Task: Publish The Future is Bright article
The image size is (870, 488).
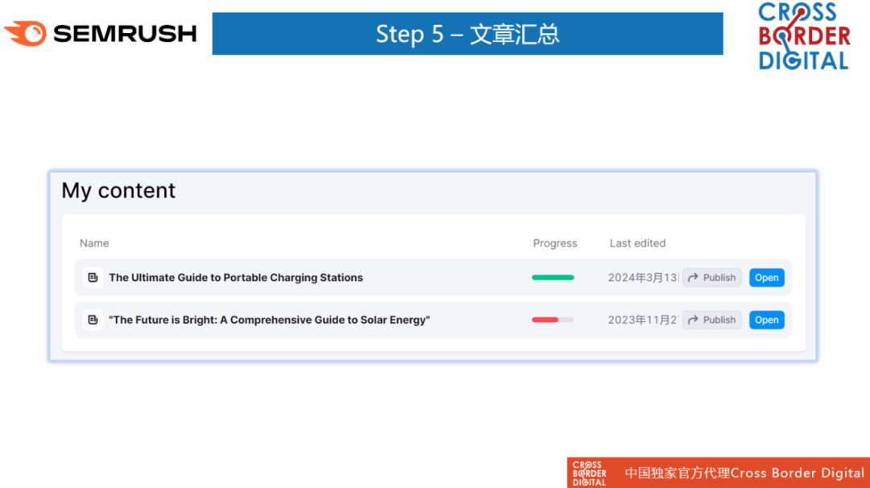Action: [x=712, y=320]
